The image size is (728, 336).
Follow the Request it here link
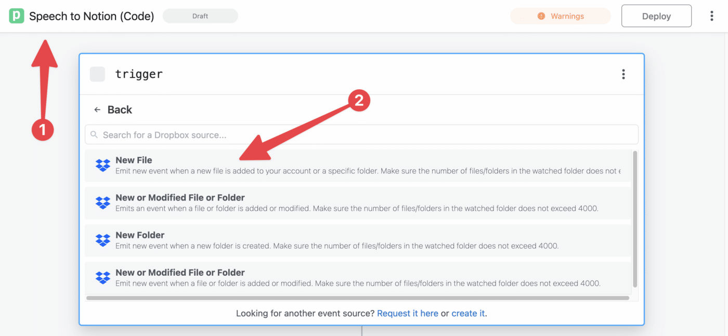tap(408, 313)
